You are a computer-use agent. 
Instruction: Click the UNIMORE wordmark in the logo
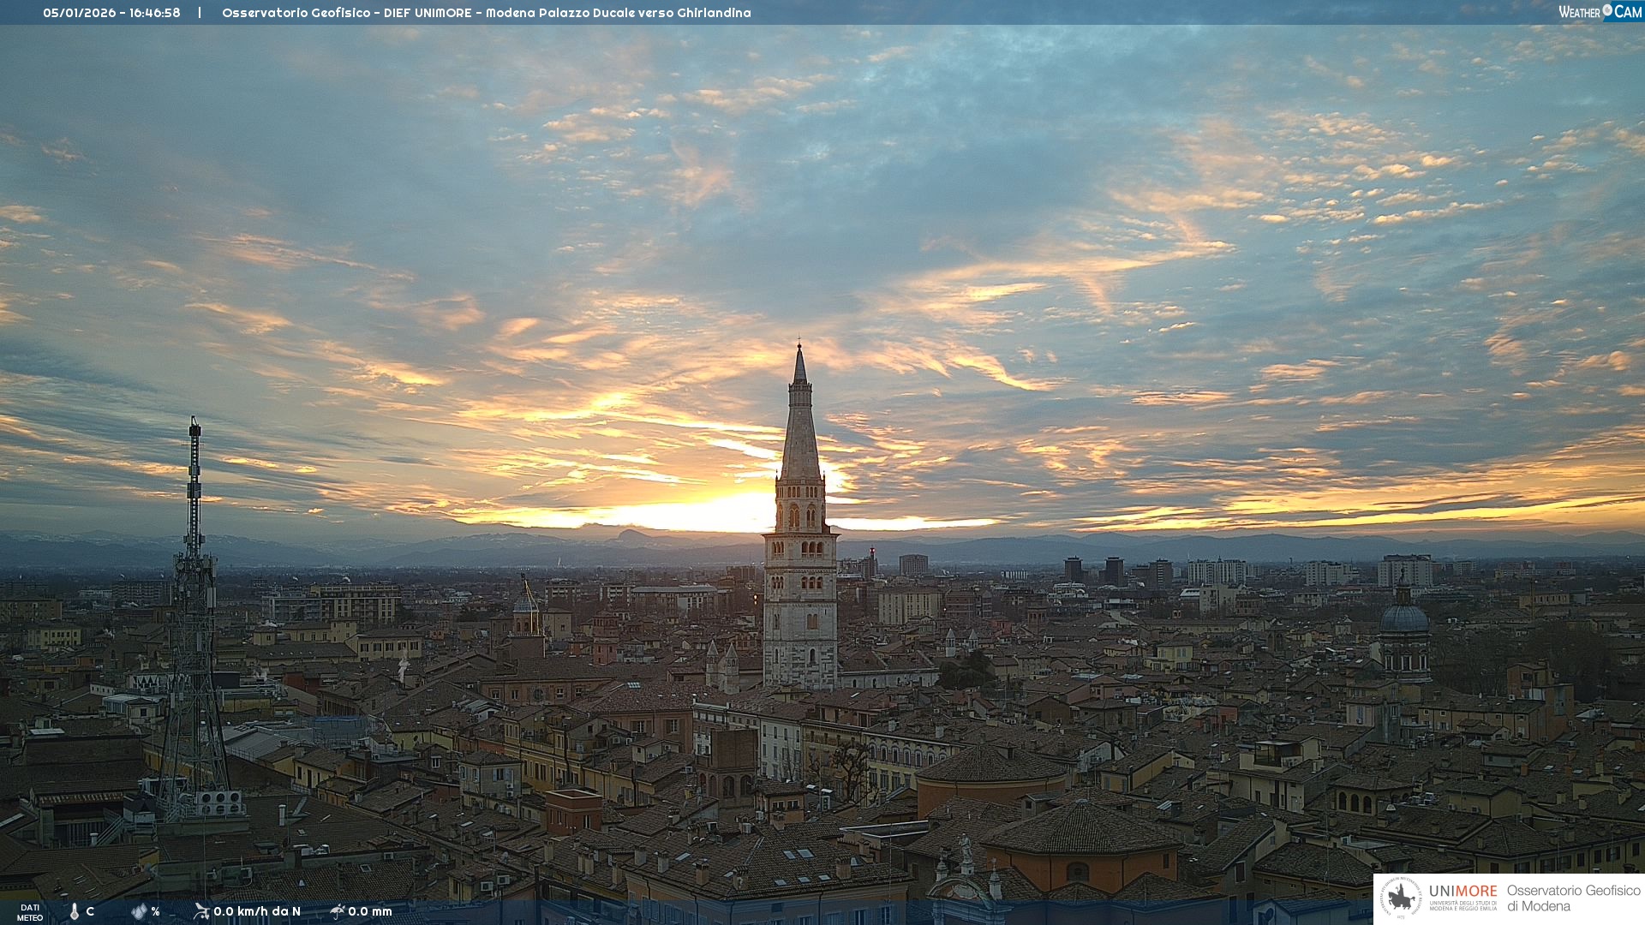(x=1463, y=891)
